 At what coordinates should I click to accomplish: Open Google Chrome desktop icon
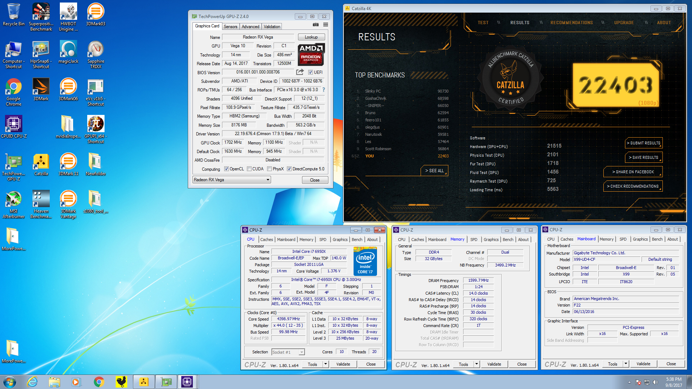(14, 92)
